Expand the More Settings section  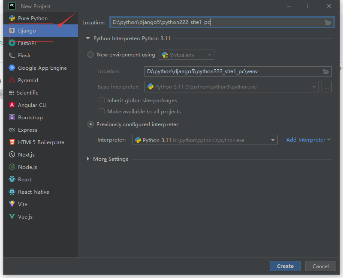point(88,159)
